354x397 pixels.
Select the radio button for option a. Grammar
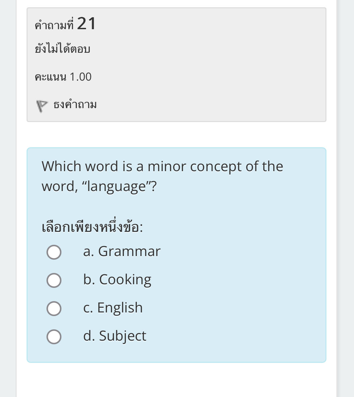click(x=54, y=252)
